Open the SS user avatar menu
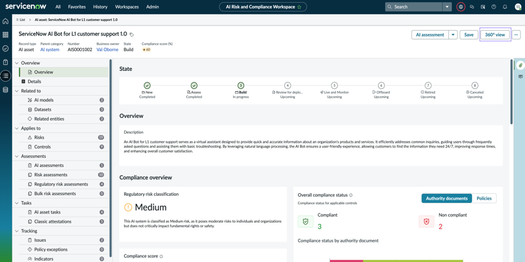This screenshot has width=525, height=262. (518, 7)
